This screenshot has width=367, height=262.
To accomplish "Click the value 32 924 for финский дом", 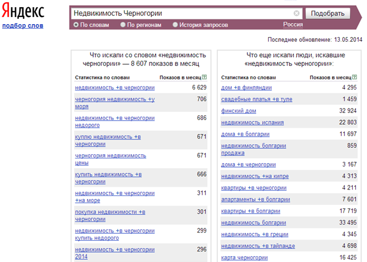I will [x=348, y=111].
